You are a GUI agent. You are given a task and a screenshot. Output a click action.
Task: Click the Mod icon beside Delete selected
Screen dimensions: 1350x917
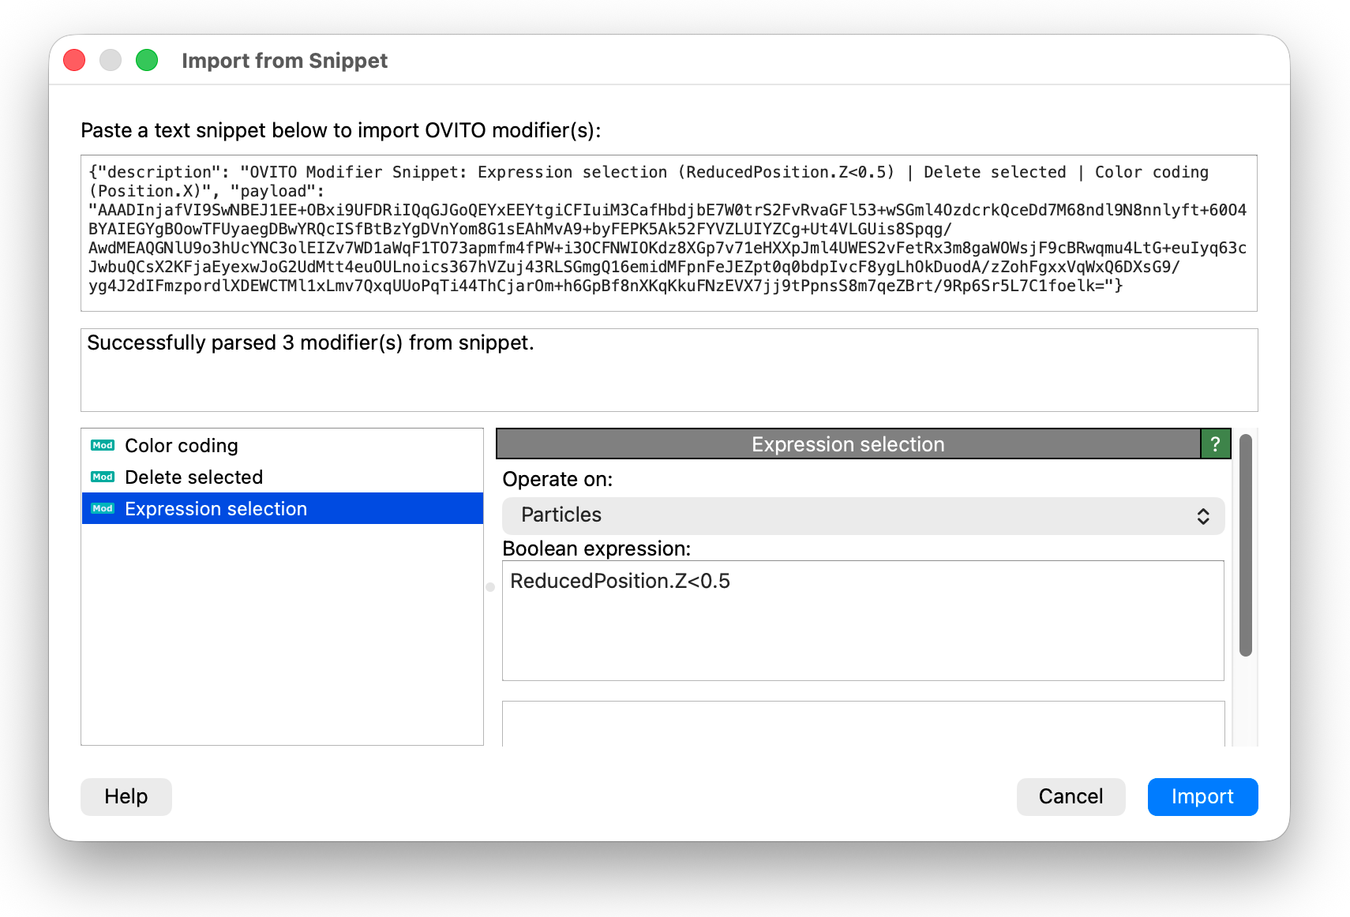coord(103,477)
